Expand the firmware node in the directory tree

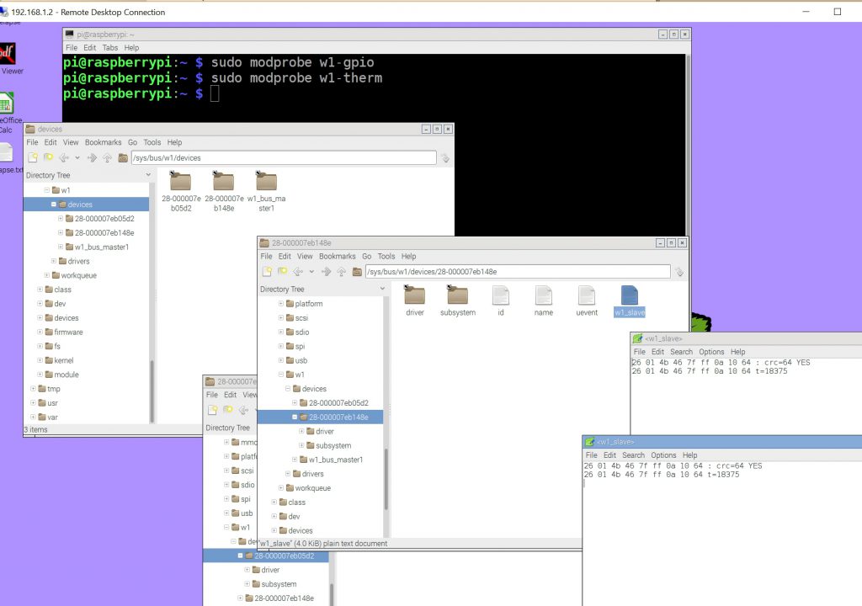[40, 332]
